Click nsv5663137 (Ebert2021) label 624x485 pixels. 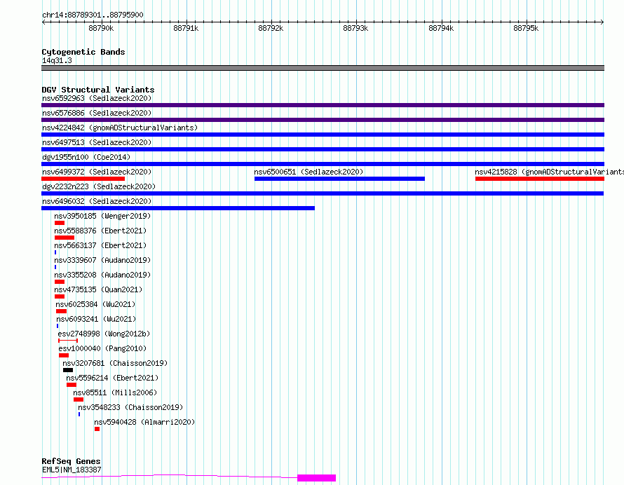click(100, 245)
